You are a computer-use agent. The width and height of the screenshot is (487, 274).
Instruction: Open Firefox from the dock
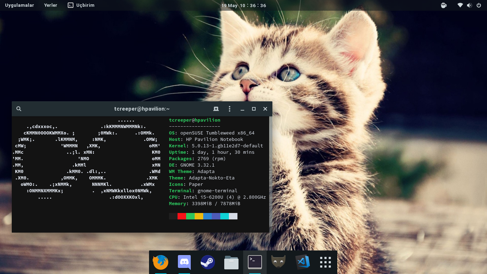[161, 262]
